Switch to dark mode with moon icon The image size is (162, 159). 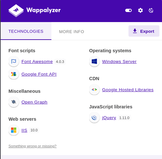(x=151, y=10)
